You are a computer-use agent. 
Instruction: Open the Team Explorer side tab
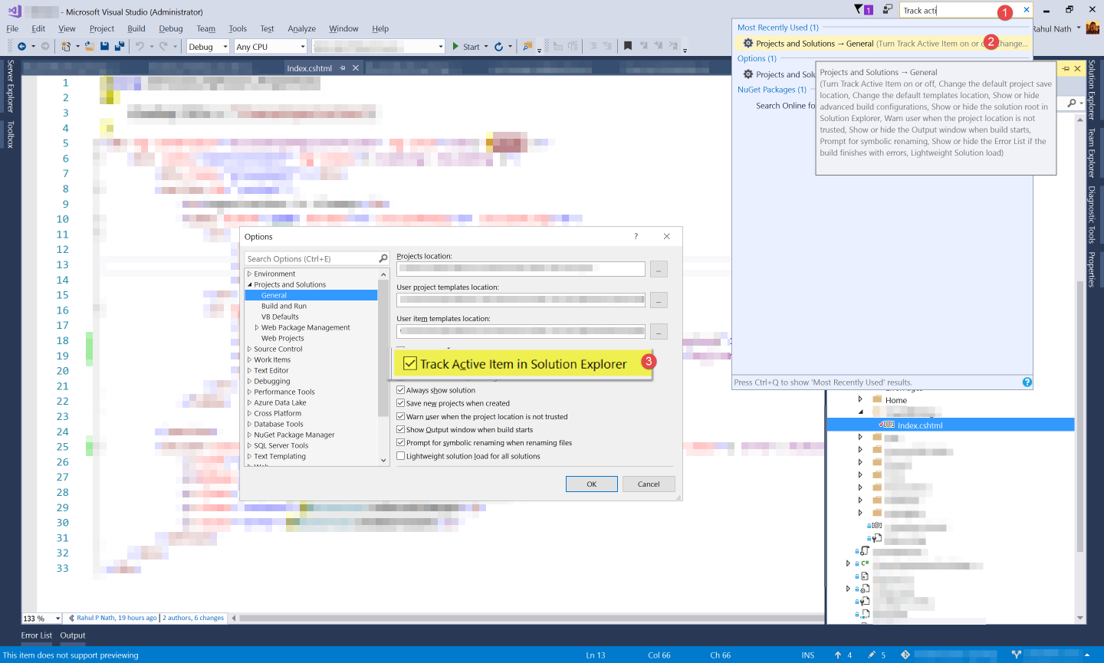click(1092, 153)
